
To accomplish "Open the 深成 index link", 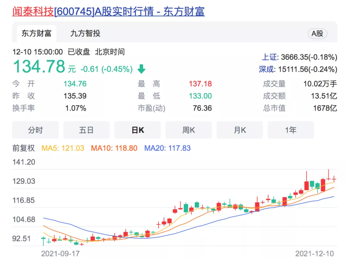I will coord(267,69).
